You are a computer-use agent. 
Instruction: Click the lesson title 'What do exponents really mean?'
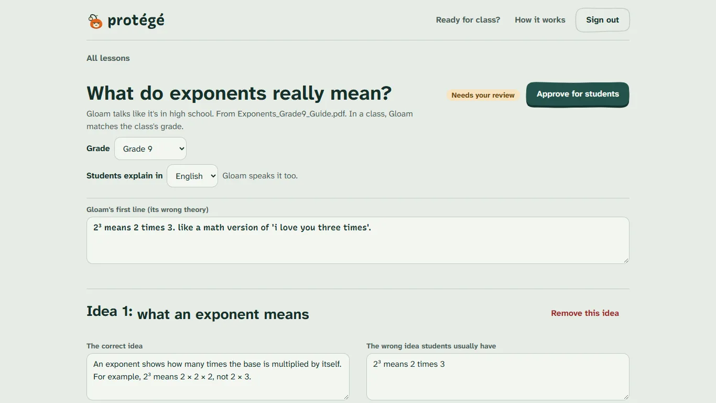click(239, 93)
